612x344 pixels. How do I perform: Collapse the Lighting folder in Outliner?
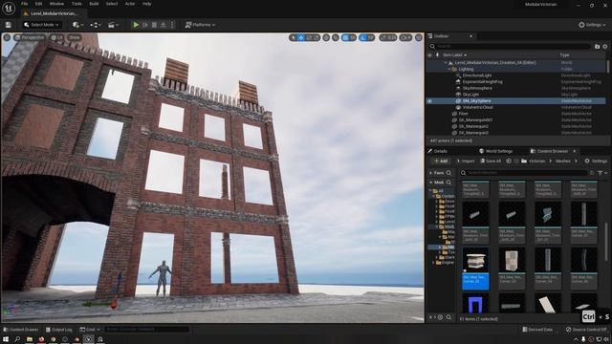449,69
